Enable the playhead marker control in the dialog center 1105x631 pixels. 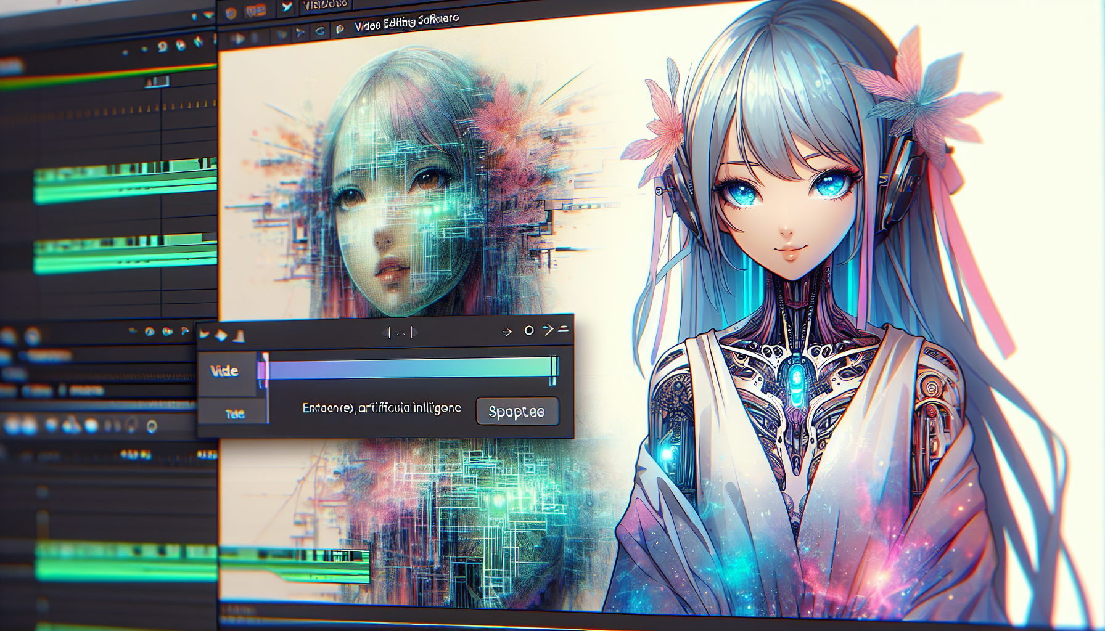click(402, 332)
